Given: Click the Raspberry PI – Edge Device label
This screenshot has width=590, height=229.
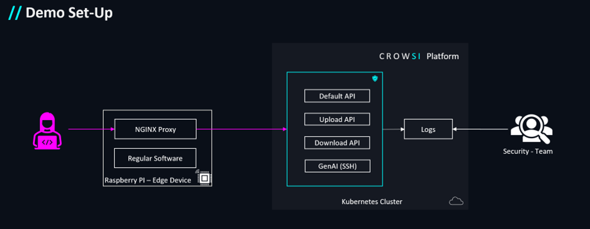Looking at the screenshot, I should click(147, 180).
